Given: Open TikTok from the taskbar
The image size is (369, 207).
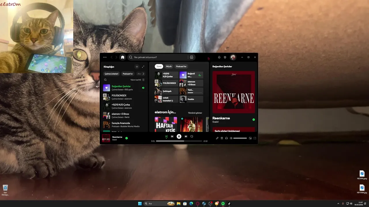Looking at the screenshot, I should pos(229,204).
